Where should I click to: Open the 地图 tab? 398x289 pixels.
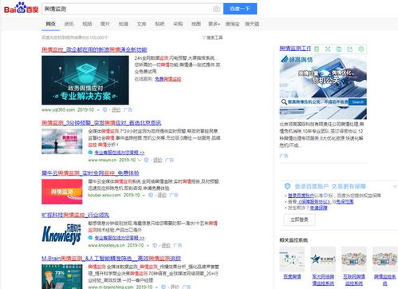tap(196, 24)
